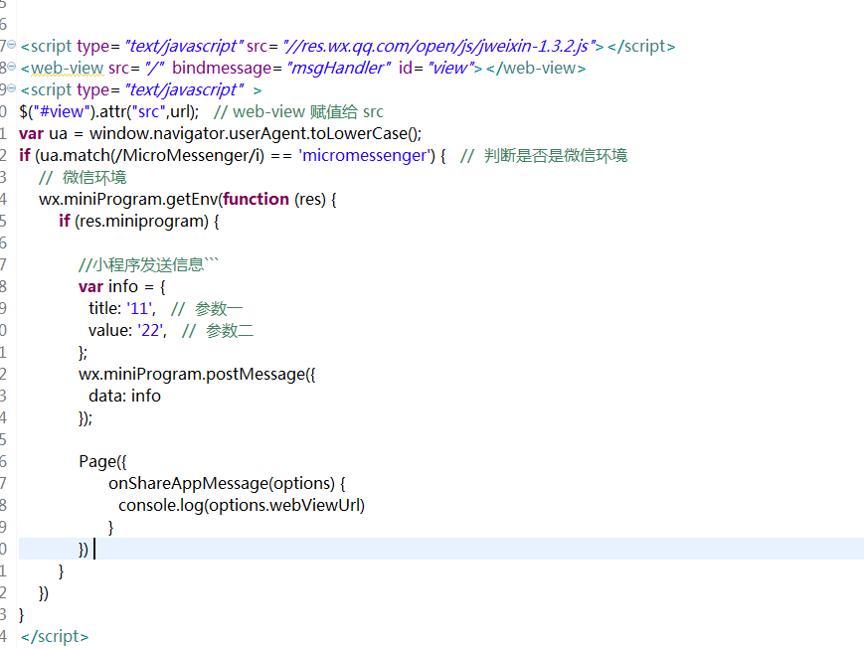
Task: Click the closing </web-view> tag
Action: 536,69
